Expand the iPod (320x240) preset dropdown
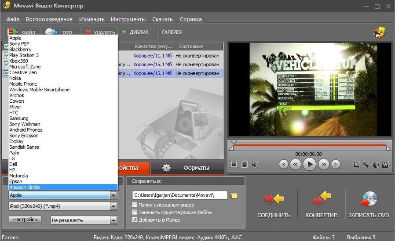 (x=113, y=206)
